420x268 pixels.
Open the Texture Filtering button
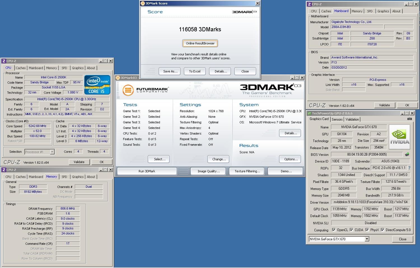(247, 171)
